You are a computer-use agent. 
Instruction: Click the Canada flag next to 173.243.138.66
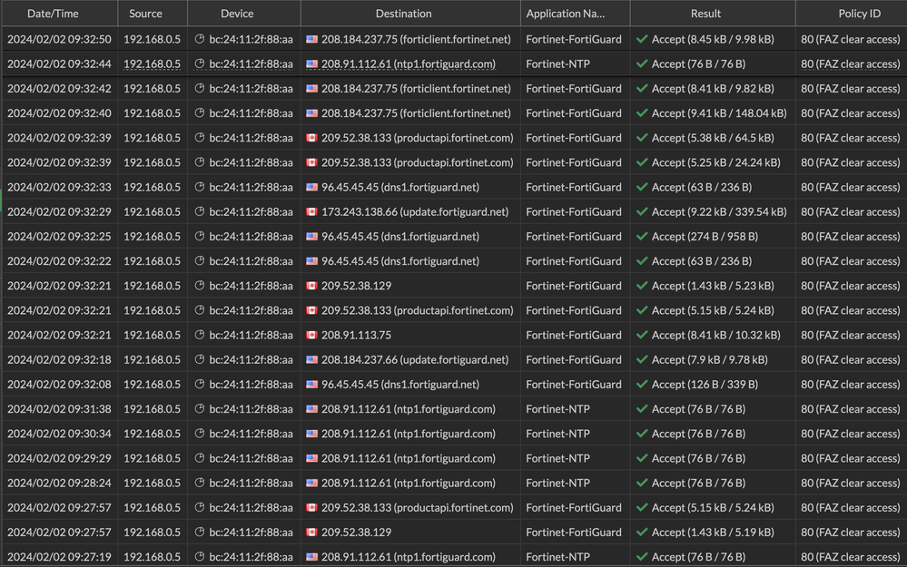(311, 212)
